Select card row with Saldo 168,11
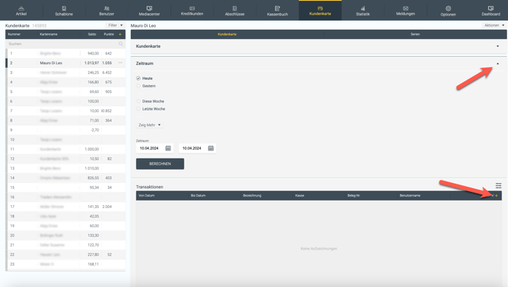 (66, 264)
